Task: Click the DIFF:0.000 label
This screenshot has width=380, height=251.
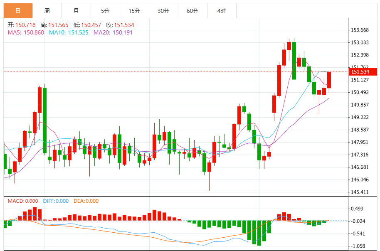Action: (x=56, y=201)
